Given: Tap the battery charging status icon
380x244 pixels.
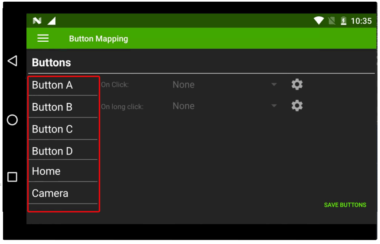Looking at the screenshot, I should click(343, 21).
